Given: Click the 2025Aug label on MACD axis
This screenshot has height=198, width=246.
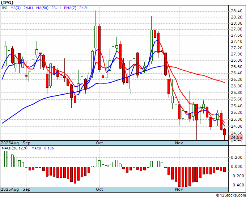Looking at the screenshot, I should (x=10, y=189).
